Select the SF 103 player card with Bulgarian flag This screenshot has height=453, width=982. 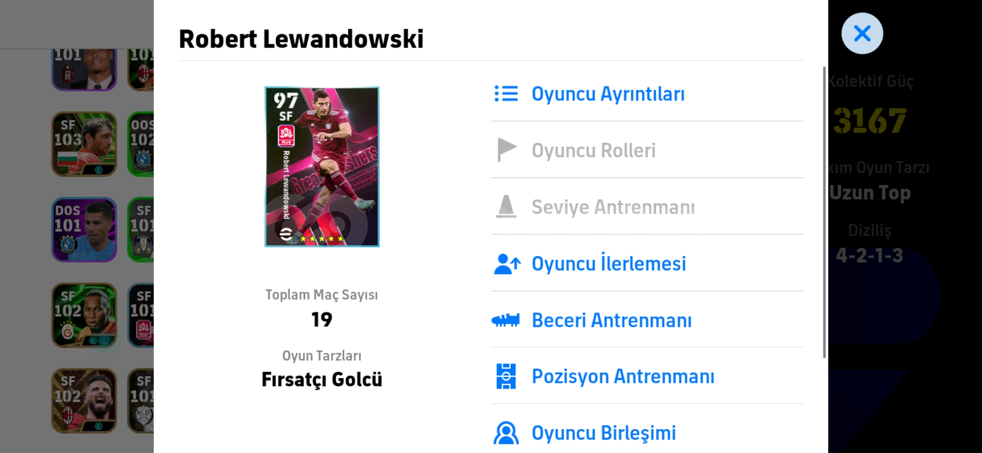(84, 144)
